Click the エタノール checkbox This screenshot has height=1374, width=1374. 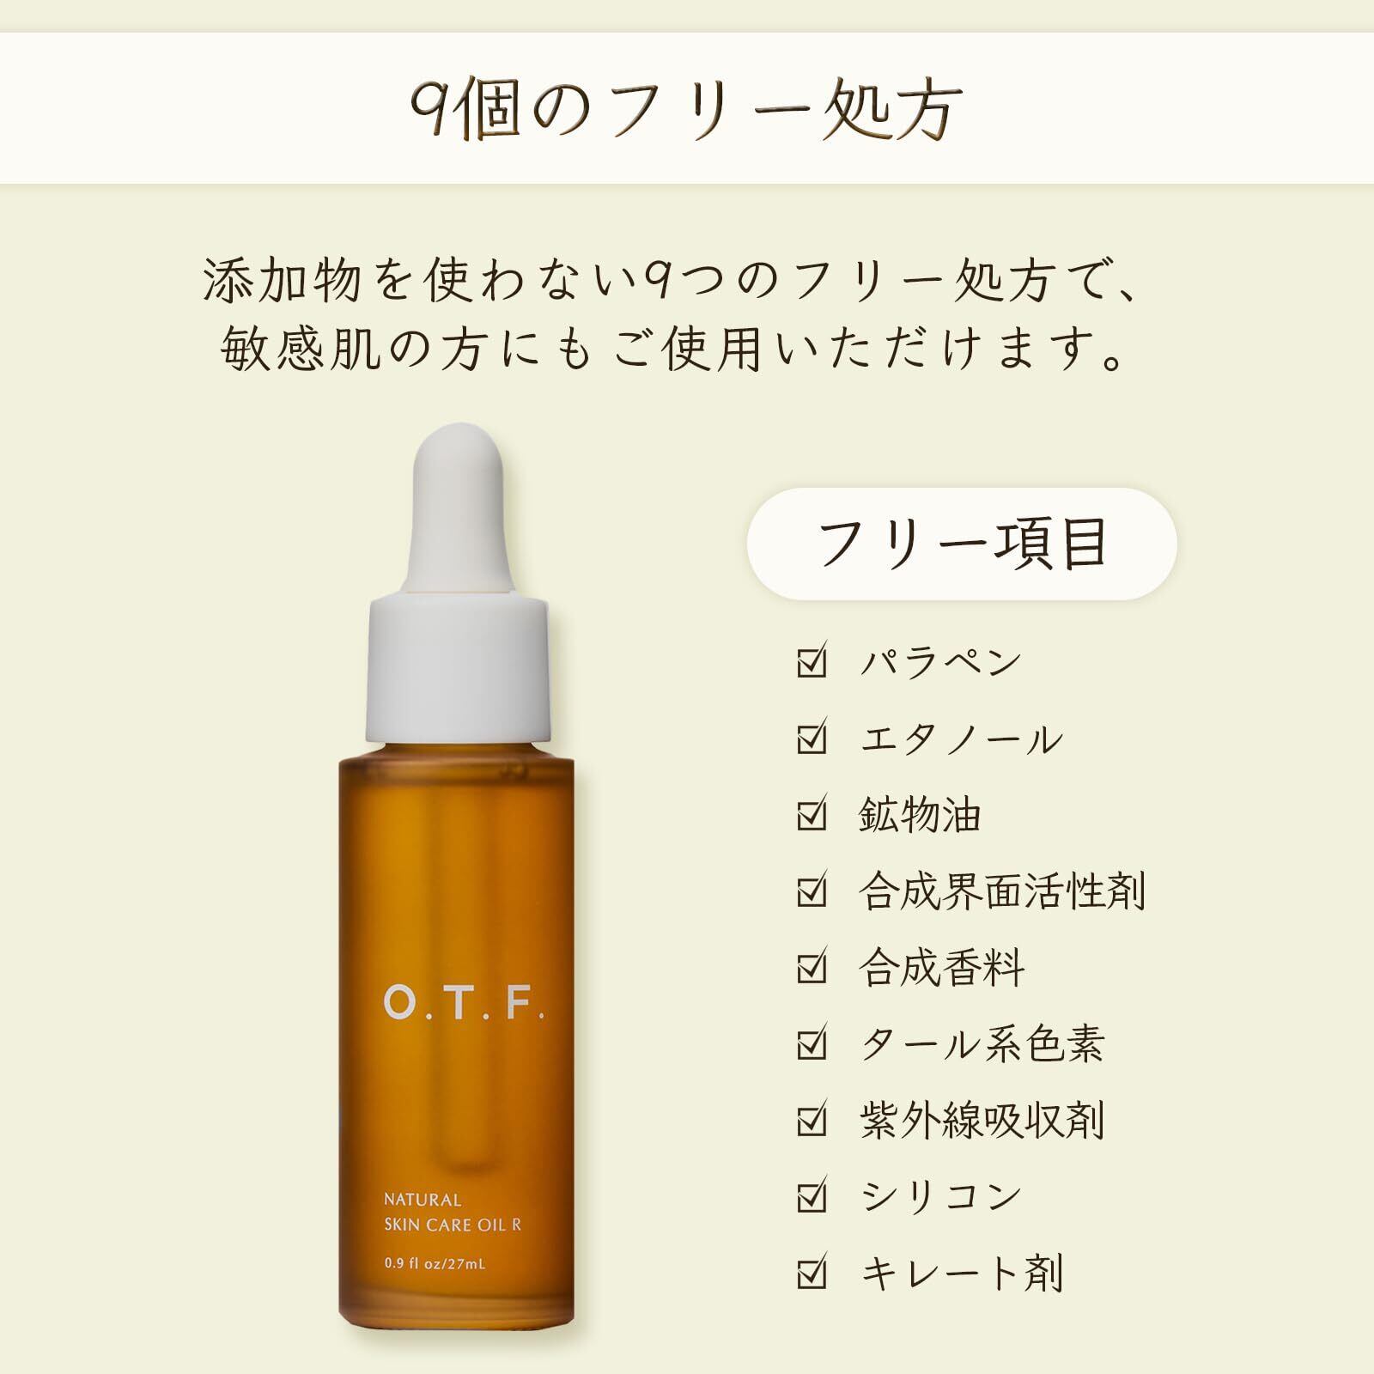click(x=812, y=737)
